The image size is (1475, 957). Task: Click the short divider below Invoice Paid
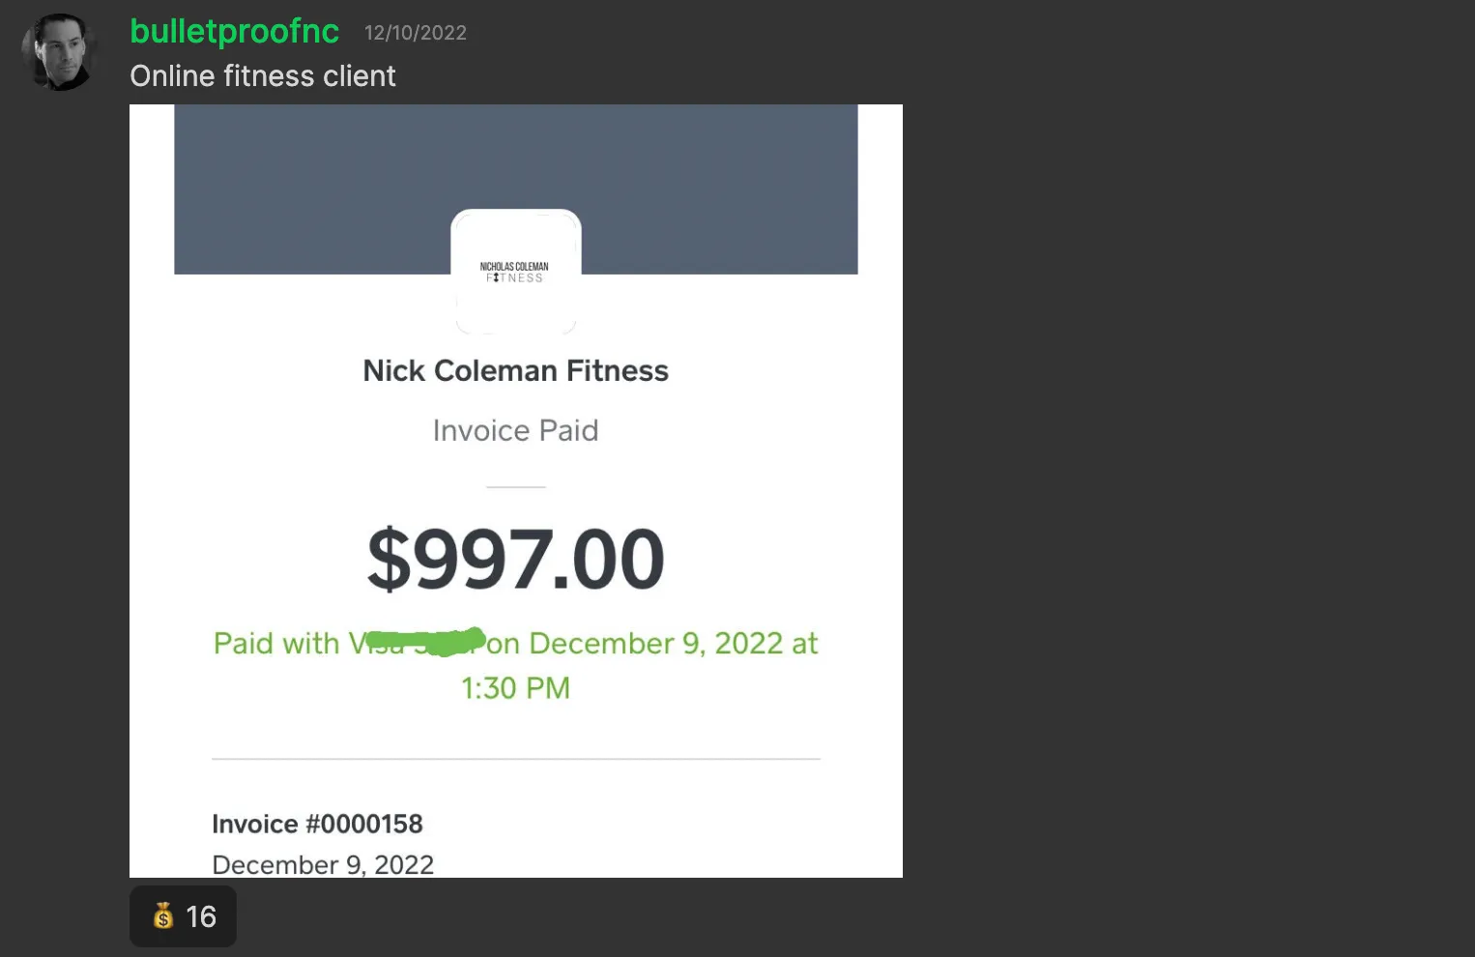pyautogui.click(x=515, y=487)
